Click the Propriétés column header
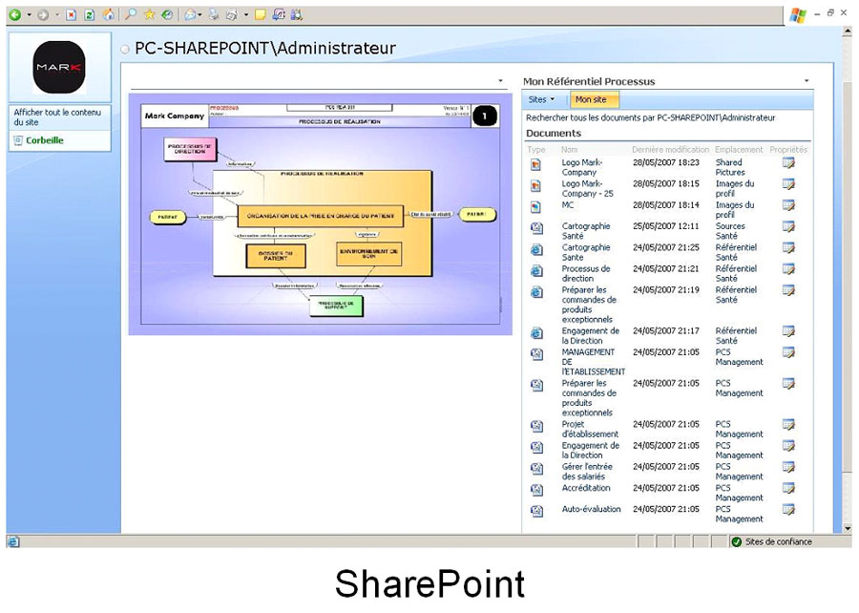This screenshot has height=613, width=859. pyautogui.click(x=788, y=150)
